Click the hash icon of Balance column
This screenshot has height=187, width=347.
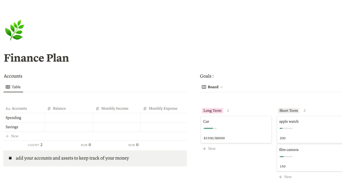pos(49,108)
